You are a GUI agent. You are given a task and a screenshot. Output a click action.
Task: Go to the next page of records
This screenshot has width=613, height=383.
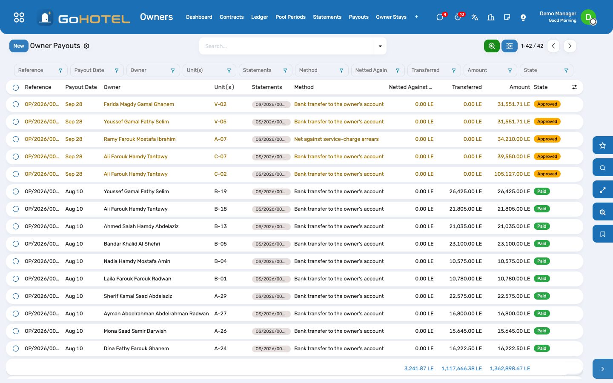(570, 46)
